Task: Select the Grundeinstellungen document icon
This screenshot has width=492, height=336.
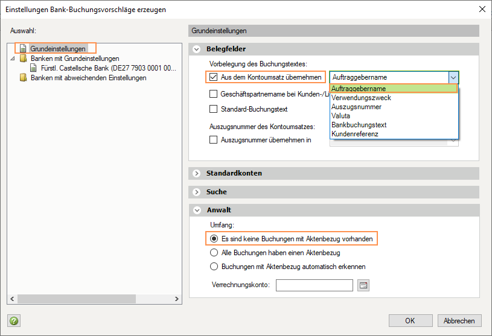Action: pyautogui.click(x=23, y=49)
